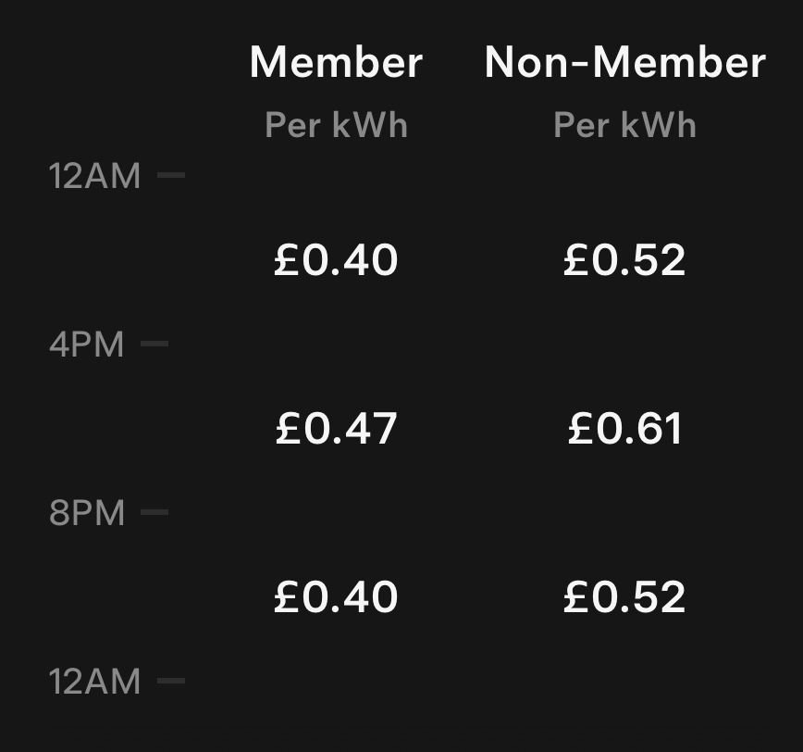Click the Non-Member column header
Screen dimensions: 803x752
[x=625, y=63]
